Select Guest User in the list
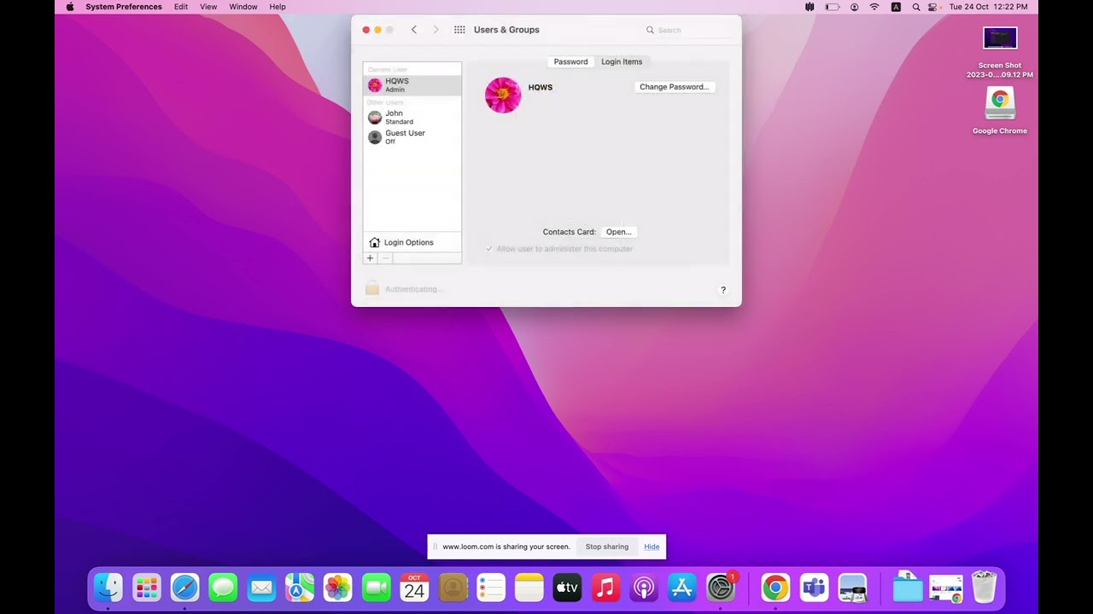The height and width of the screenshot is (614, 1093). pyautogui.click(x=412, y=136)
